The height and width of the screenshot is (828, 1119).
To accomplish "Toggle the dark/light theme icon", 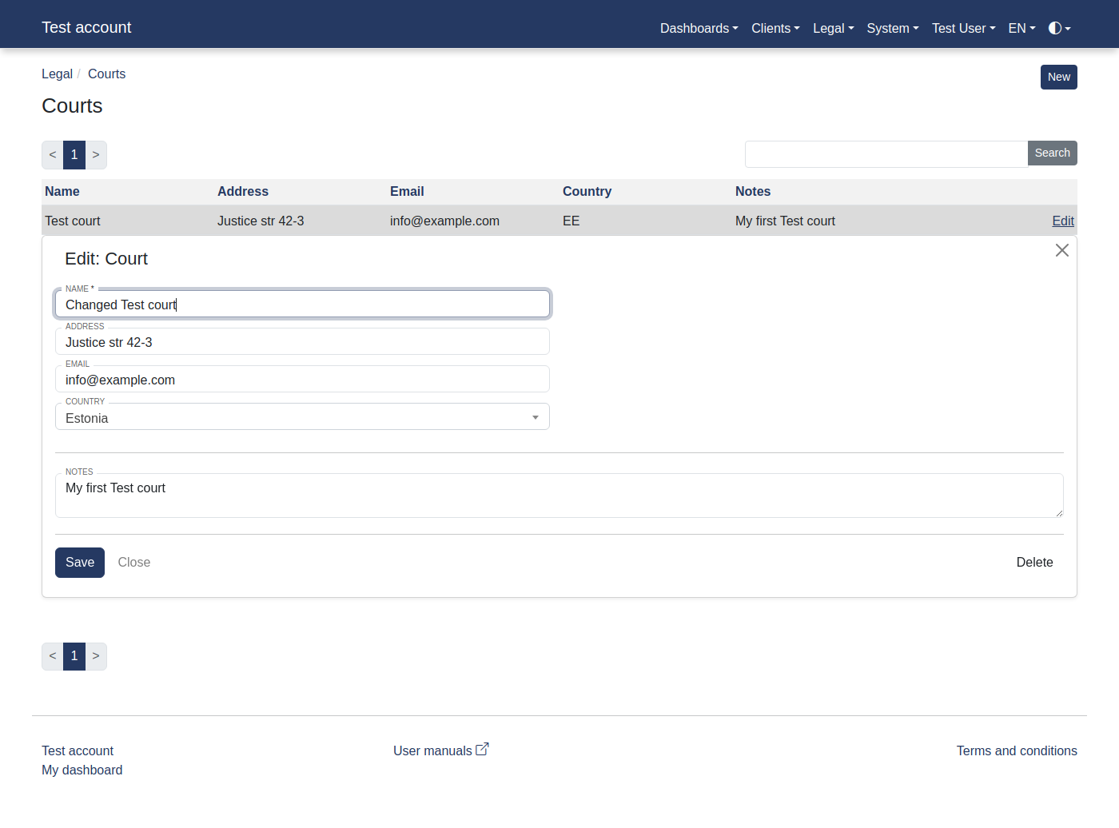I will pos(1058,28).
